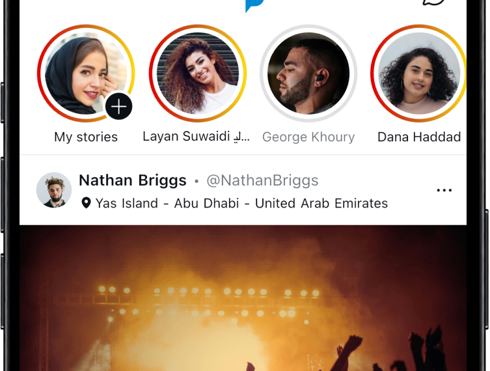
Task: Open the Nathan Briggs profile name
Action: coord(133,180)
